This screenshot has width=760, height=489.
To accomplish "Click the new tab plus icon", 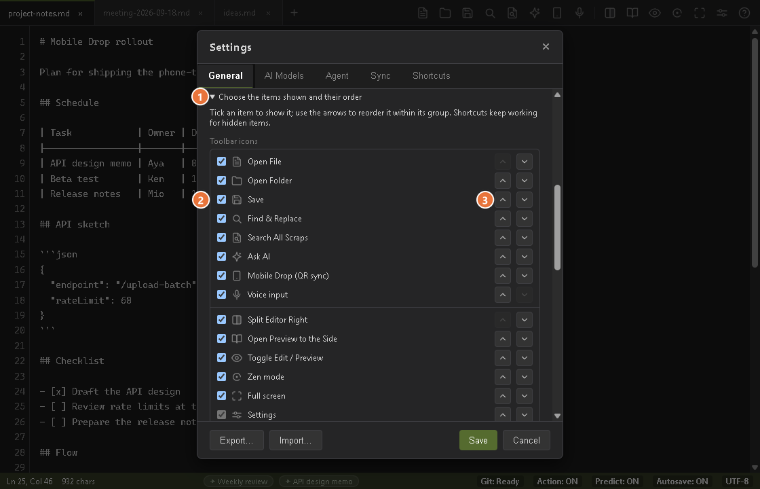I will [294, 13].
